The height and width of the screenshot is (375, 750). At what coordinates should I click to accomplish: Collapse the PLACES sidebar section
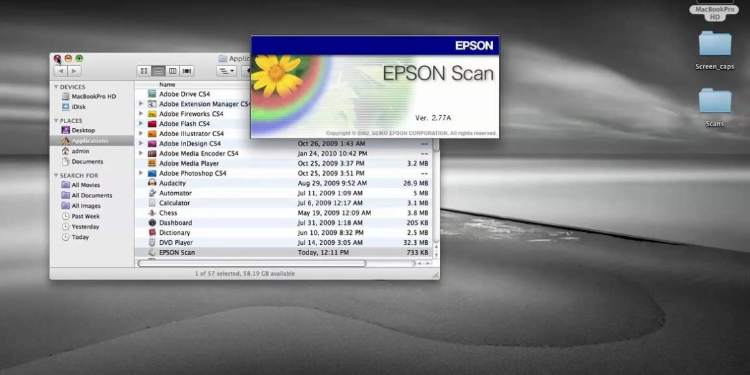(x=56, y=120)
